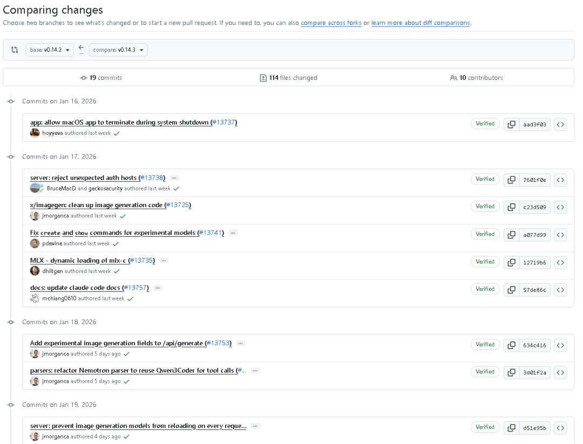Copy full SHA for commit 3d01f2a
This screenshot has width=583, height=444.
pyautogui.click(x=511, y=372)
